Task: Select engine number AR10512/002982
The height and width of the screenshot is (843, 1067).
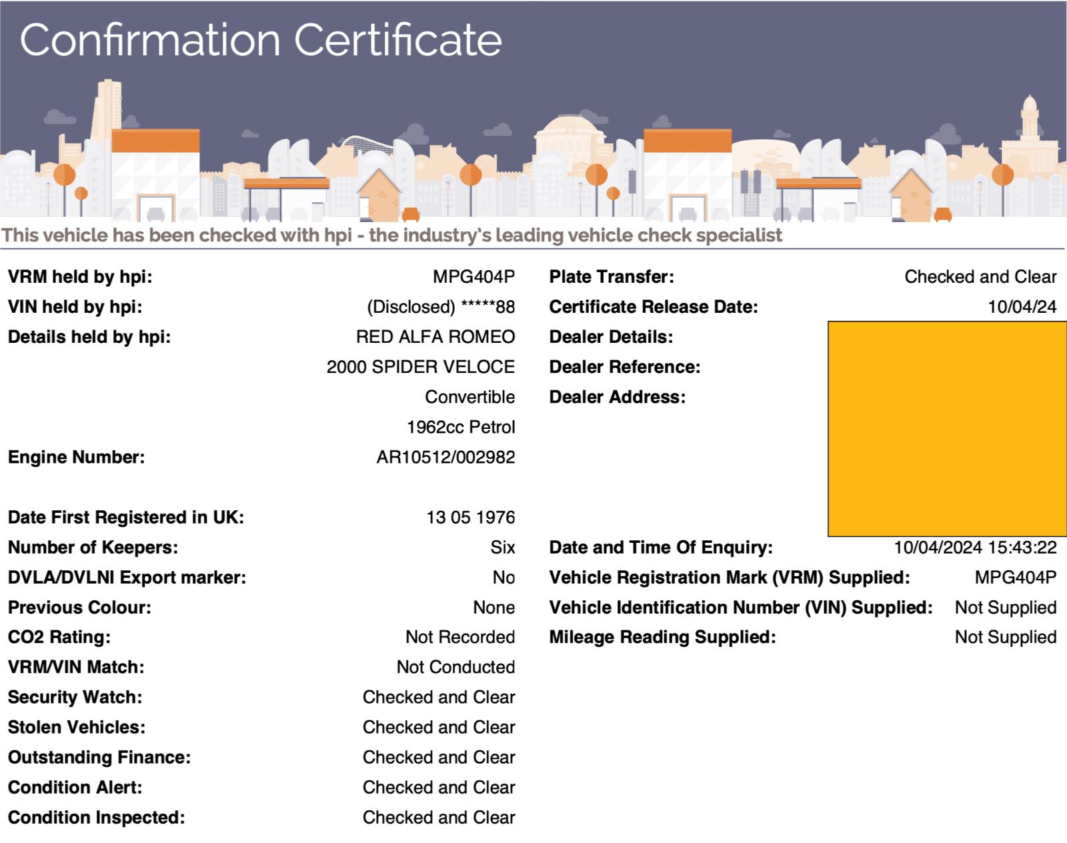Action: click(445, 458)
